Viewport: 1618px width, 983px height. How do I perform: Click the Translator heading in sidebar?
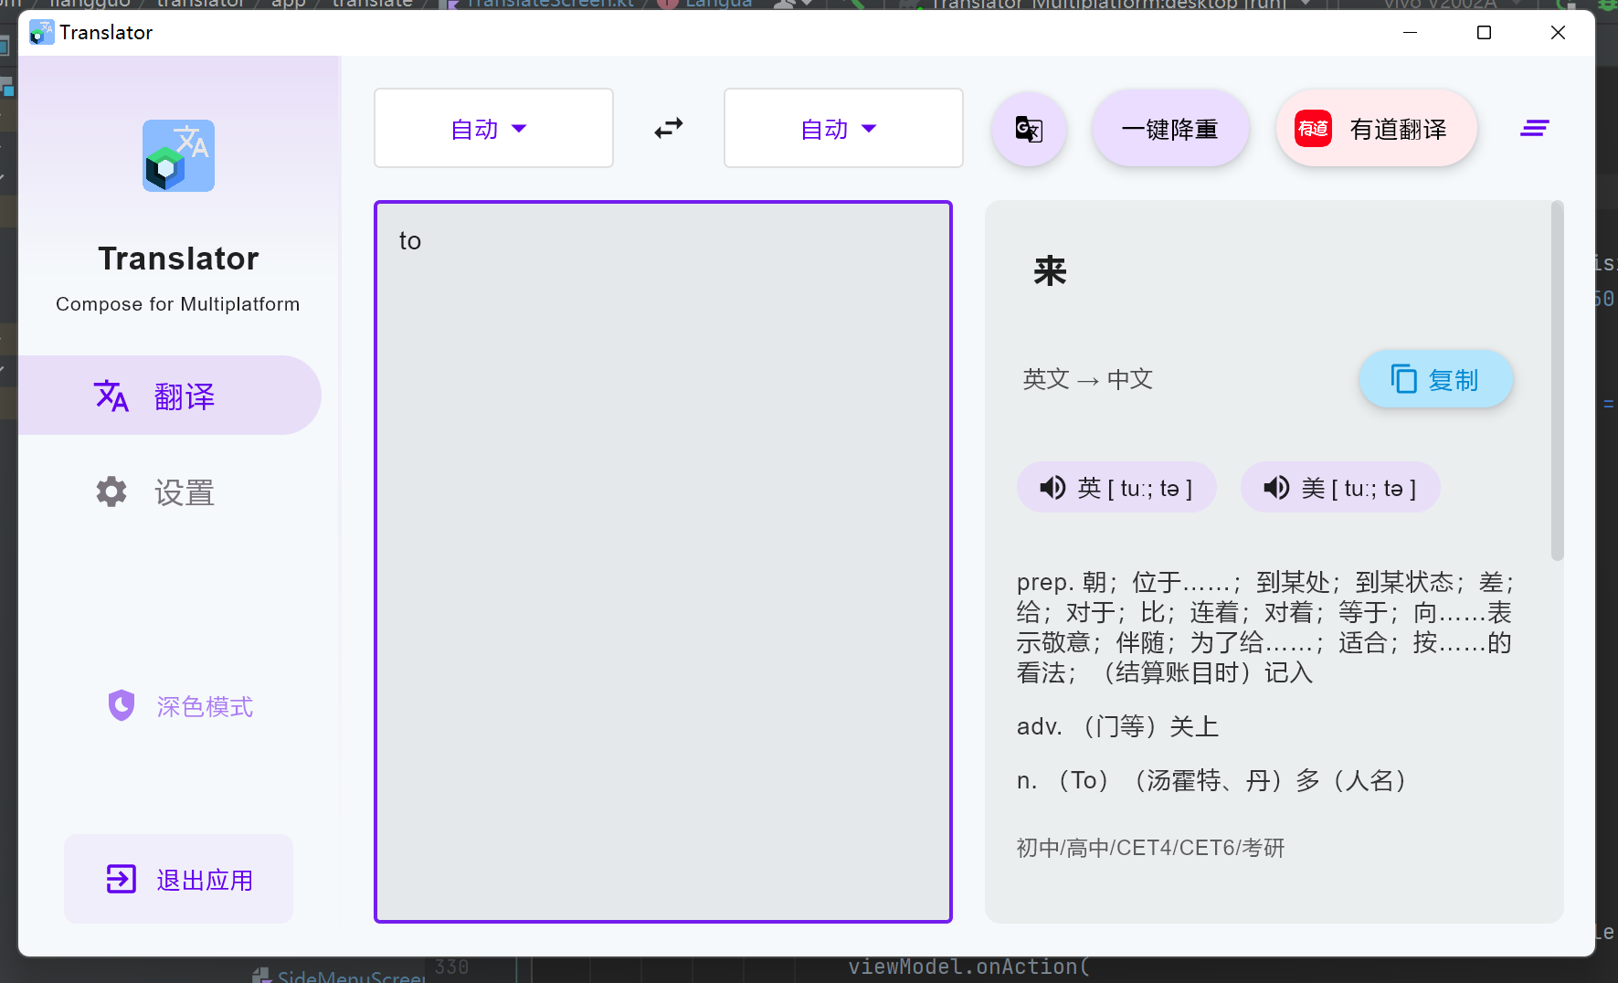point(178,259)
